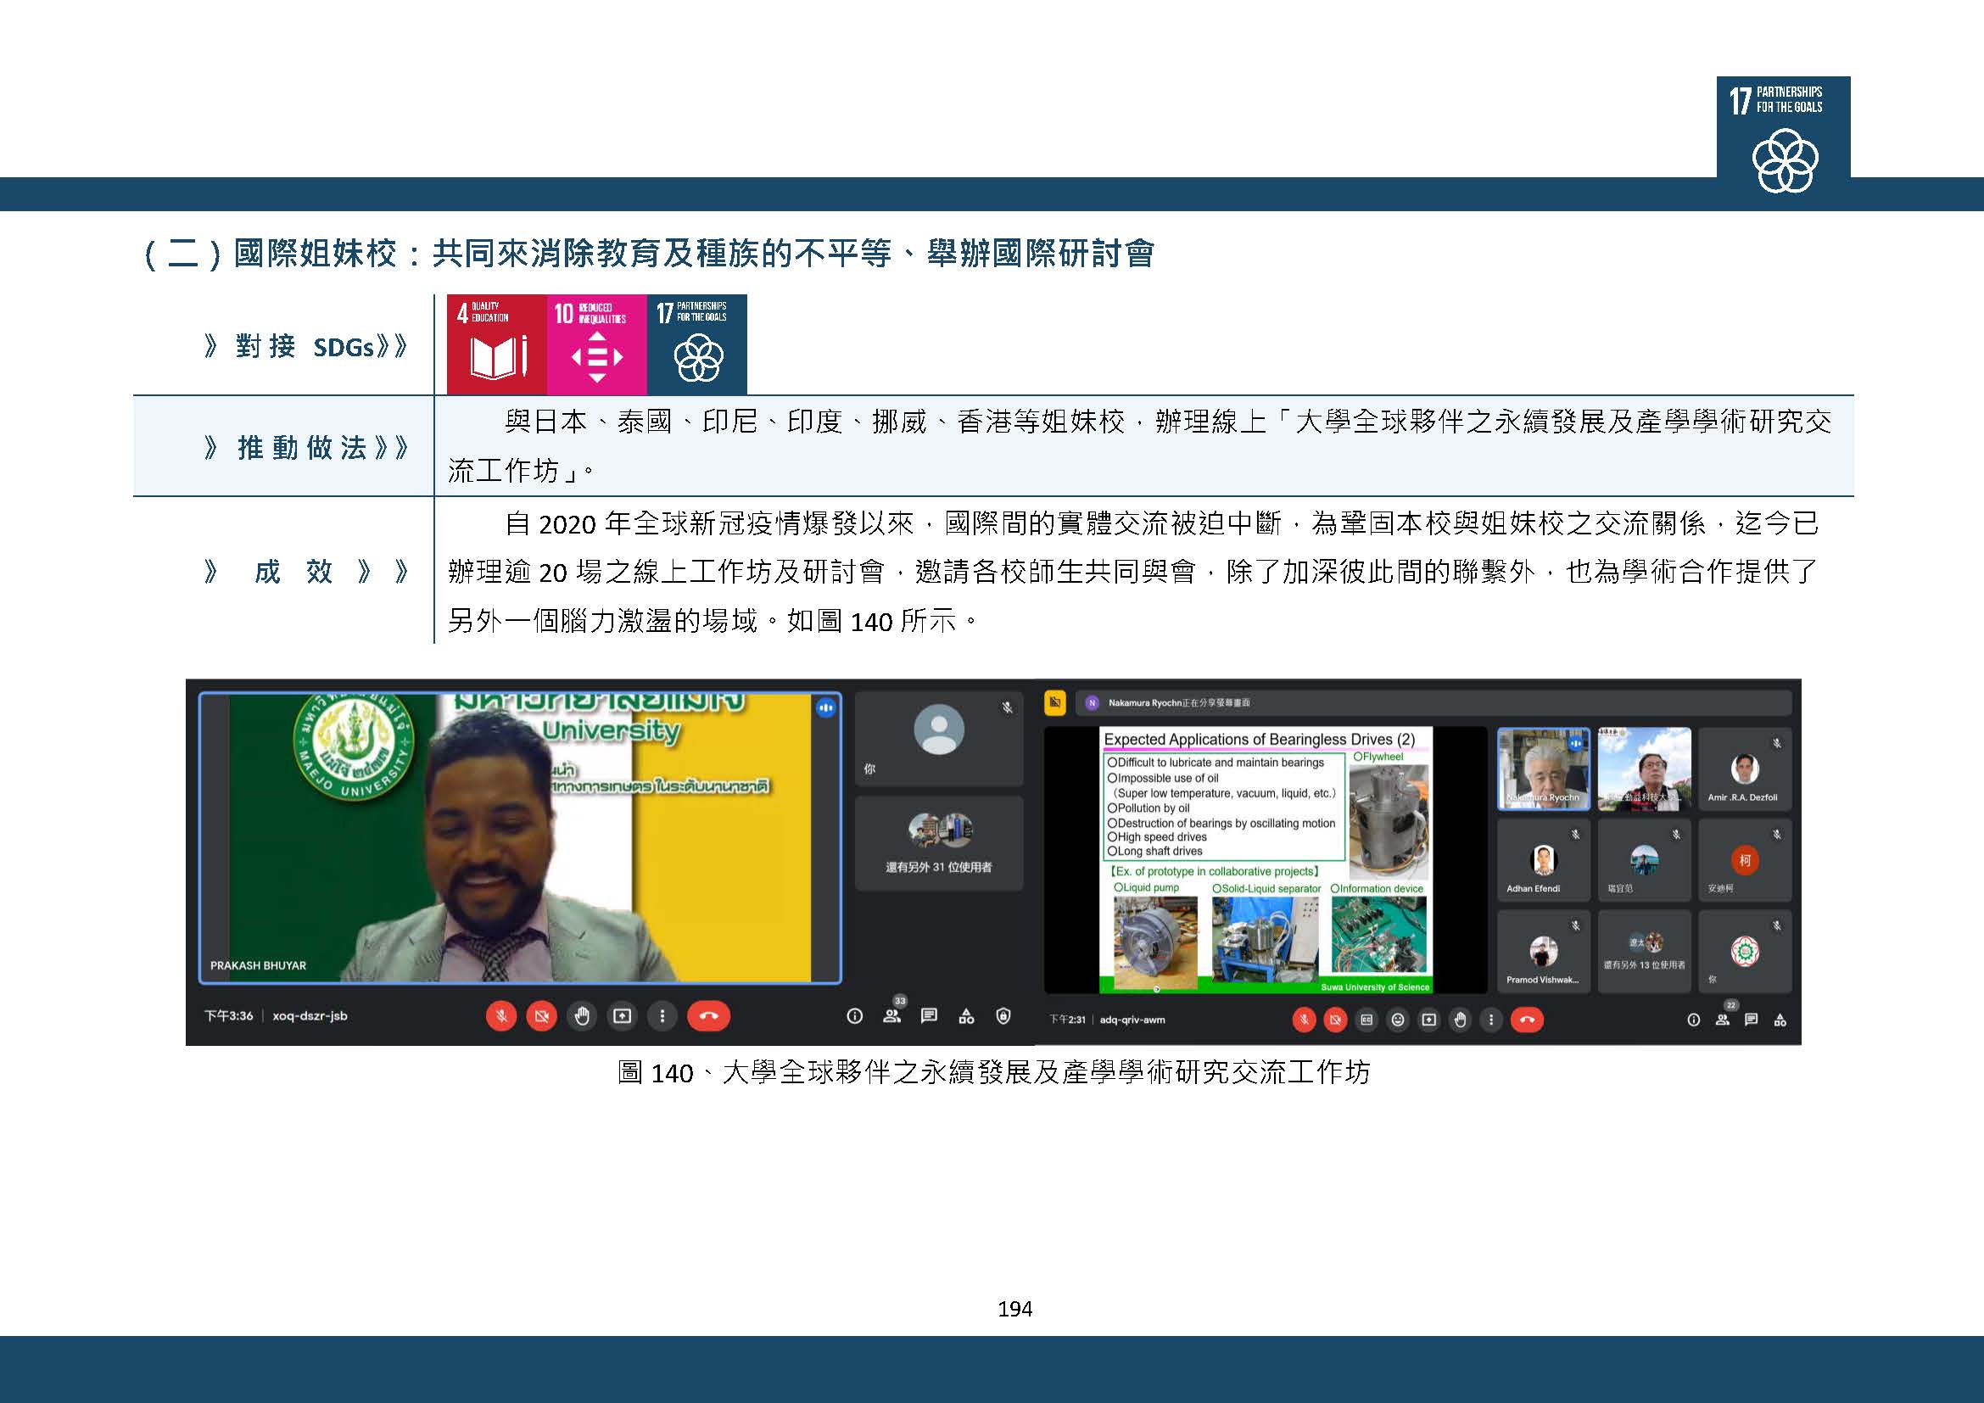
Task: Click the 對接 SDGs row label
Action: [306, 347]
